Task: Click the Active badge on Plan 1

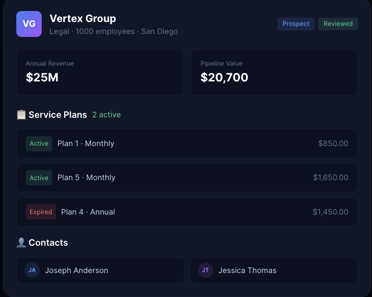Action: click(x=39, y=144)
